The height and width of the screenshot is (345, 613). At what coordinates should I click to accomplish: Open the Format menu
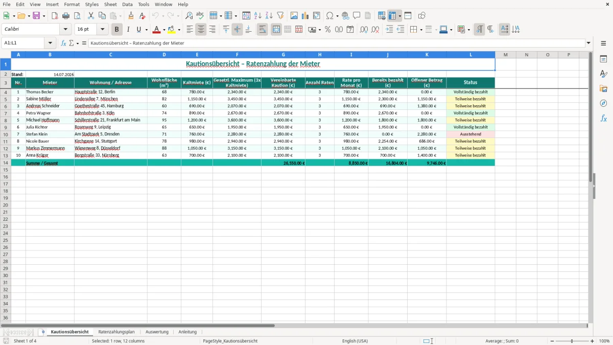pyautogui.click(x=72, y=4)
